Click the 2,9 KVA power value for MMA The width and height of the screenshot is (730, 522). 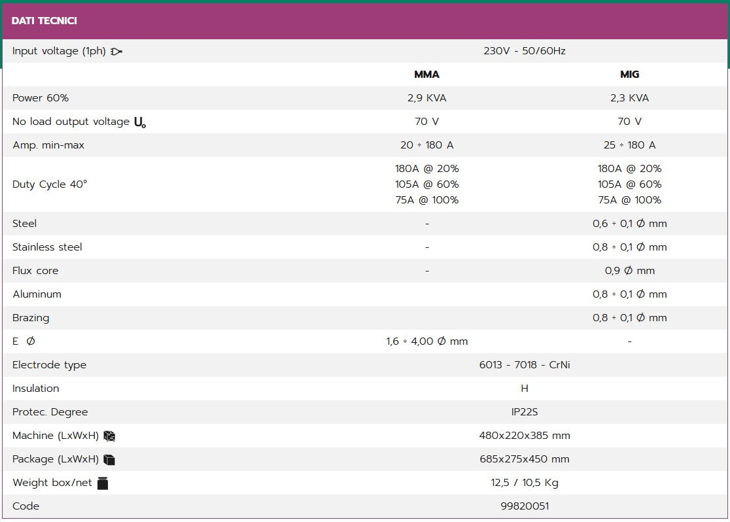(x=427, y=98)
